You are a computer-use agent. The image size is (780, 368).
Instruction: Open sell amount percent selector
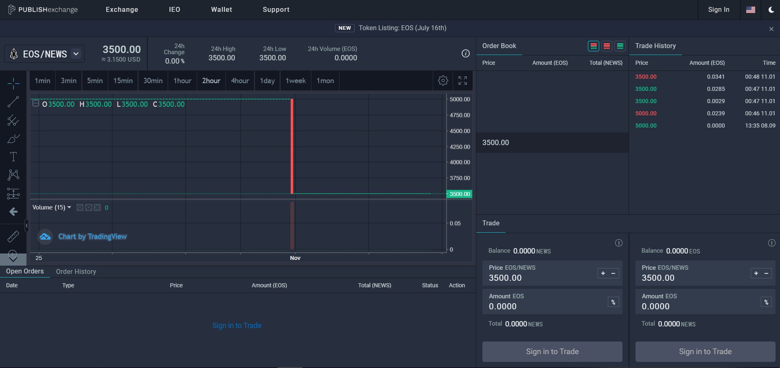pyautogui.click(x=766, y=302)
